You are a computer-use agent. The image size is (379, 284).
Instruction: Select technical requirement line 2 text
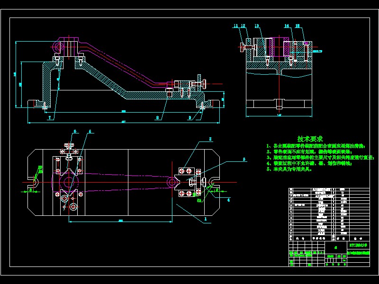pyautogui.click(x=309, y=152)
